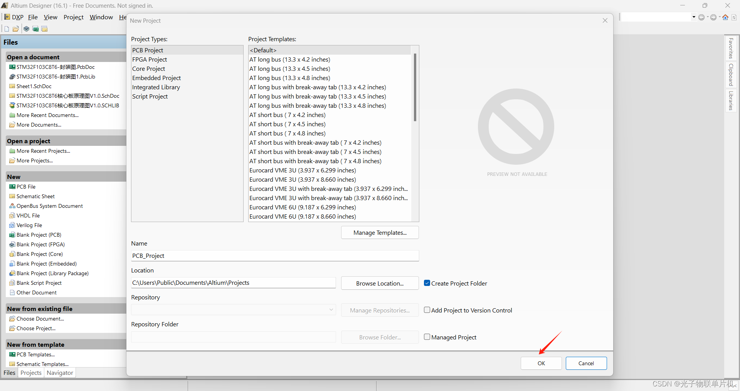The height and width of the screenshot is (391, 740).
Task: Open the back history dropdown arrow
Action: [x=708, y=17]
